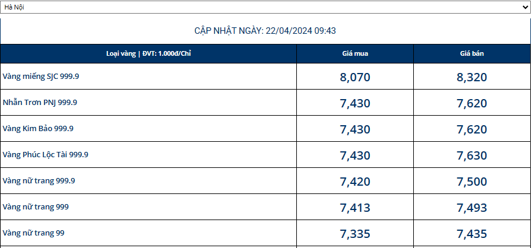
Task: Click Vàng nữ trang 99 sell price 7,435
Action: [472, 234]
